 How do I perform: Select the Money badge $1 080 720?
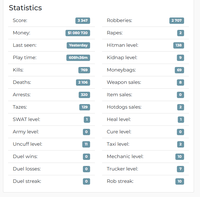coord(78,33)
